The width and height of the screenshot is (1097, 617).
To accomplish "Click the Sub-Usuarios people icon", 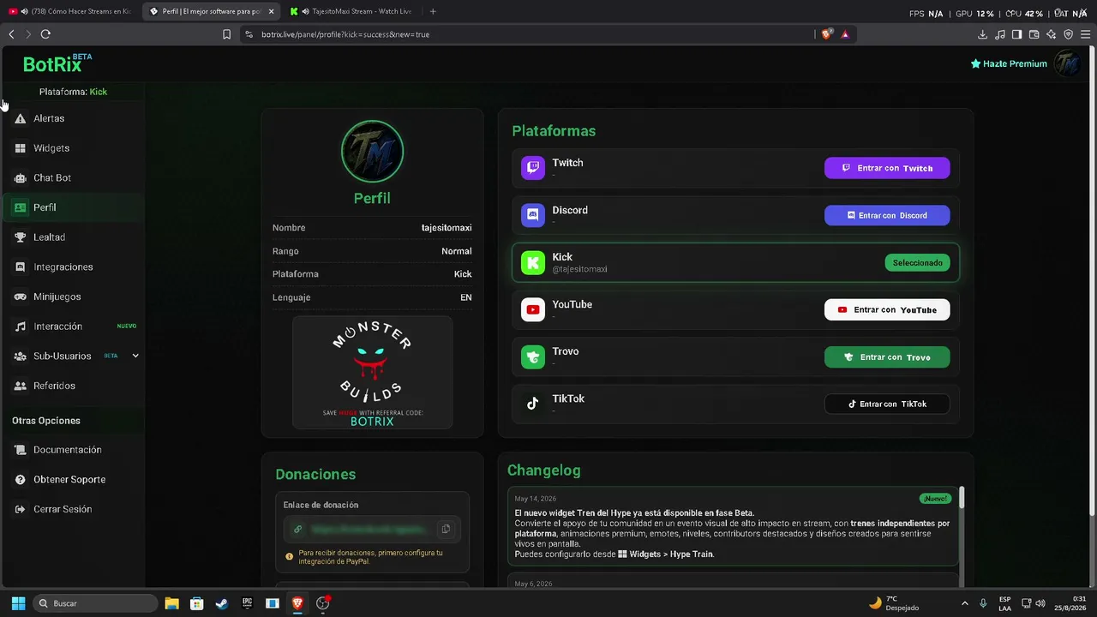I will point(21,356).
